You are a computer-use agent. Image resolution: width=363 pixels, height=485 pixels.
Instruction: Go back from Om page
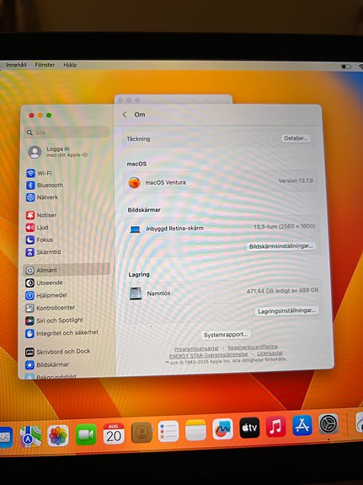[125, 115]
